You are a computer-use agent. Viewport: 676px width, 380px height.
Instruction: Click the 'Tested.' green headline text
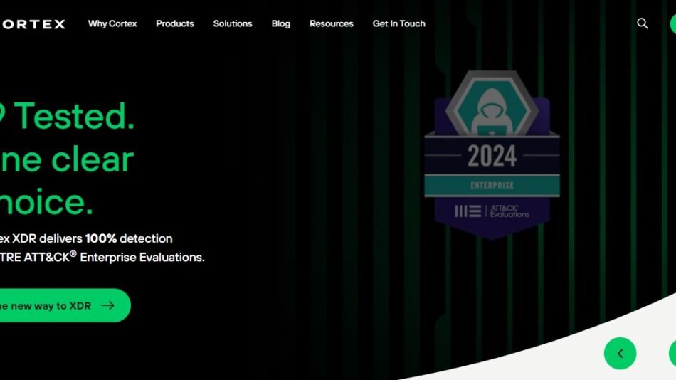tap(74, 116)
